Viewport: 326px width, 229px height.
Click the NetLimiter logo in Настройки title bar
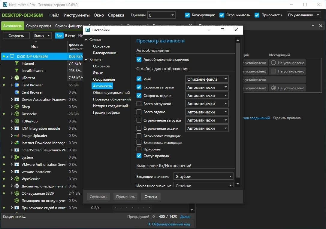[x=88, y=30]
